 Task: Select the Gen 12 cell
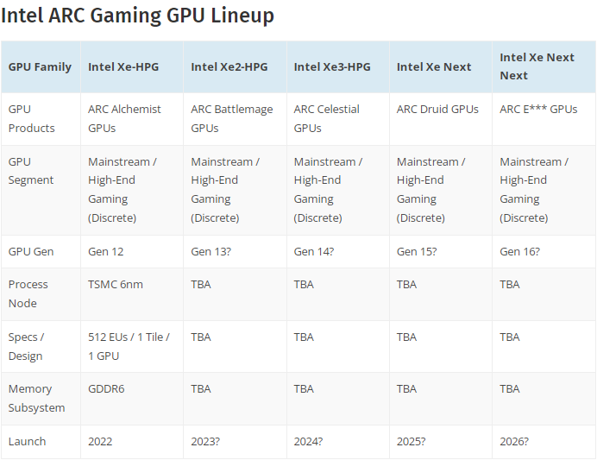tap(106, 251)
